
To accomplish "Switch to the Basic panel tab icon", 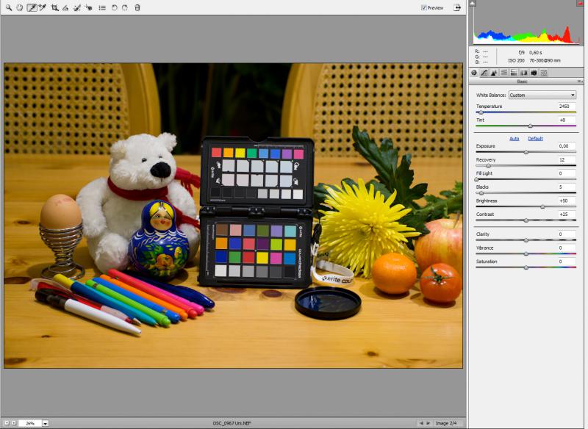I will tap(474, 73).
